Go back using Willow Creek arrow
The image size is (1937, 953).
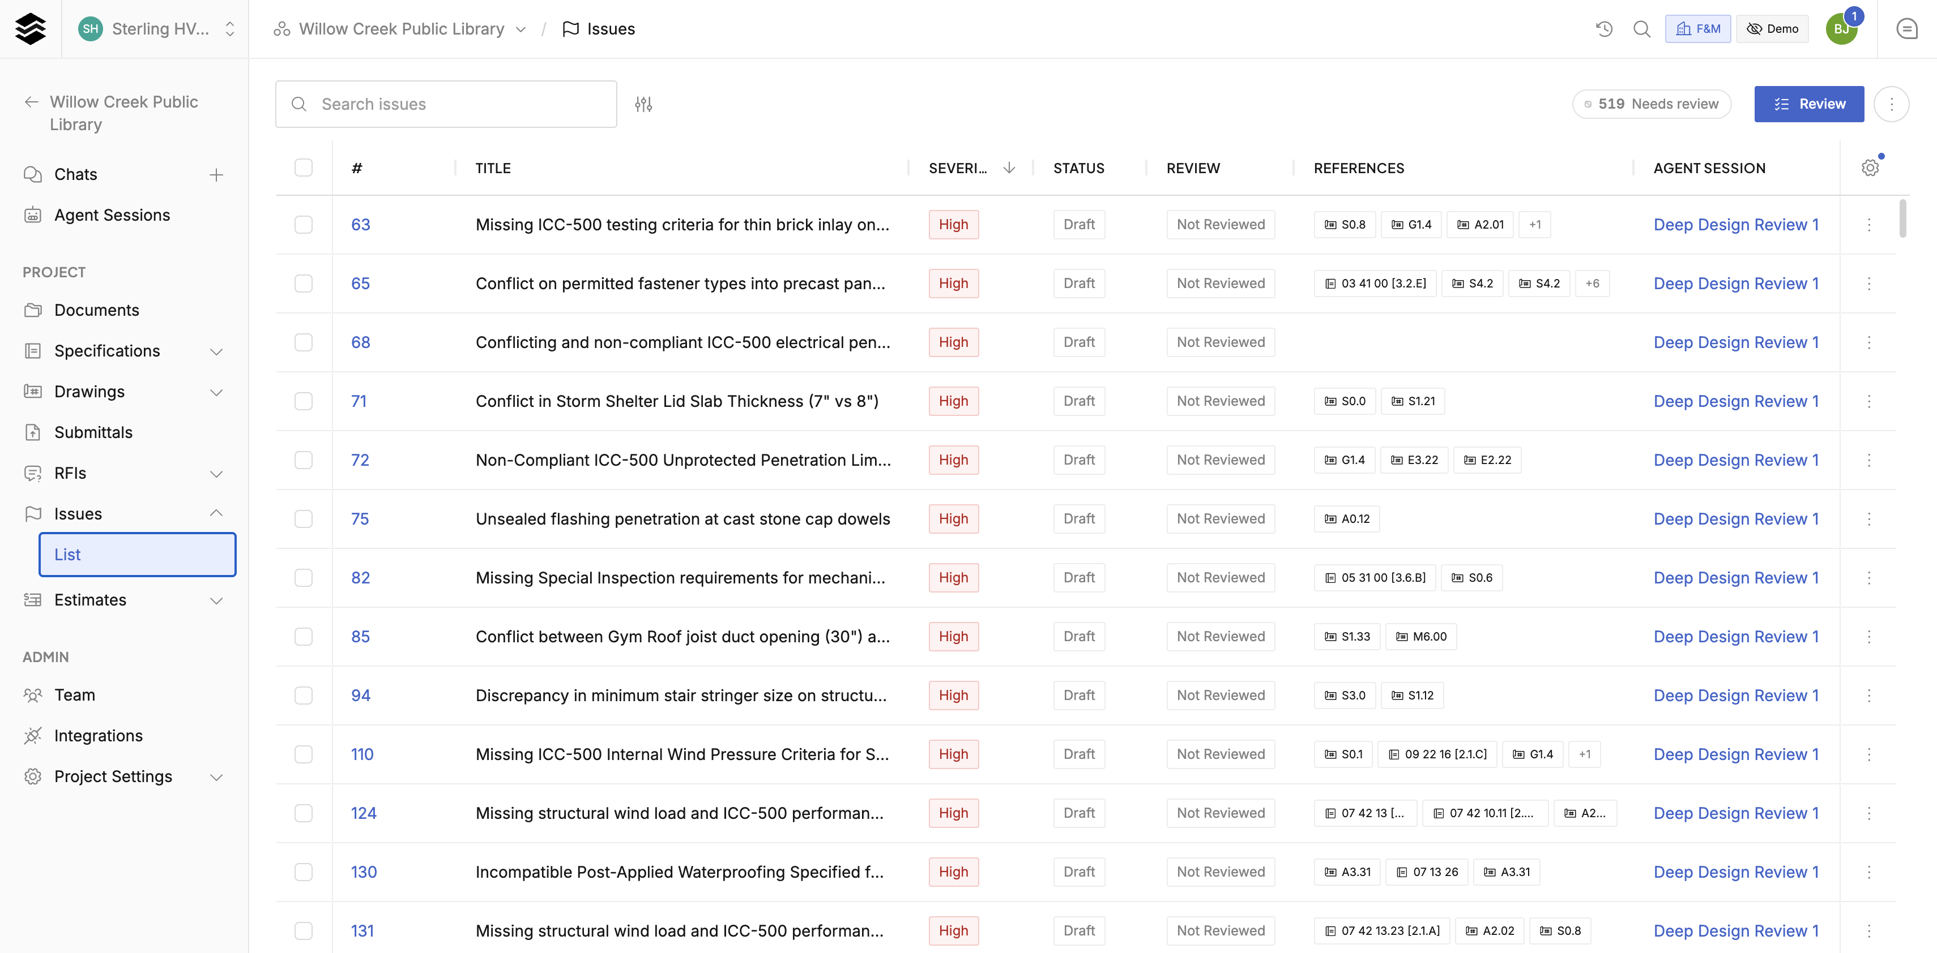(31, 101)
